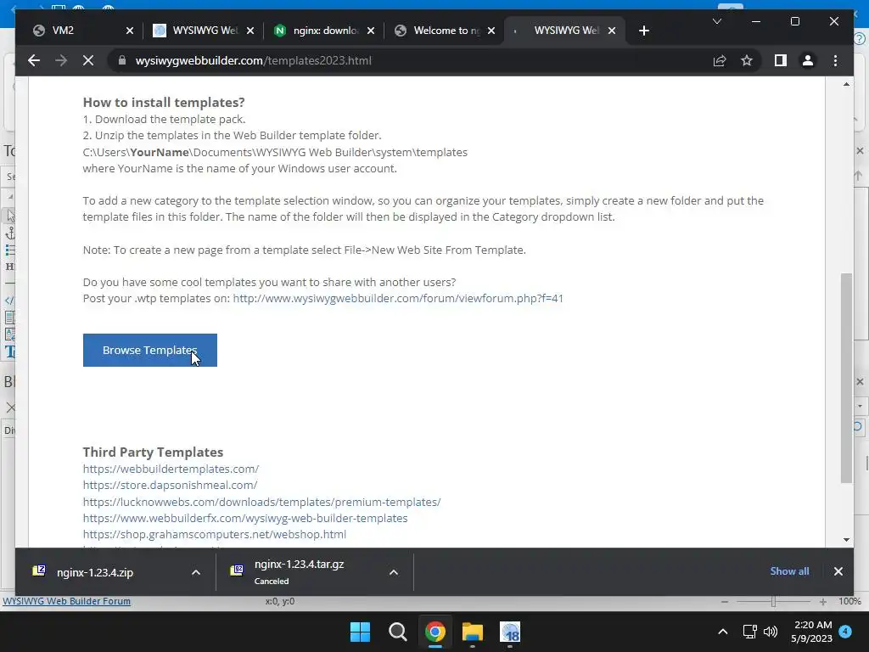Image resolution: width=869 pixels, height=652 pixels.
Task: Click the WYSIWYG Web Builder taskbar icon
Action: (510, 632)
